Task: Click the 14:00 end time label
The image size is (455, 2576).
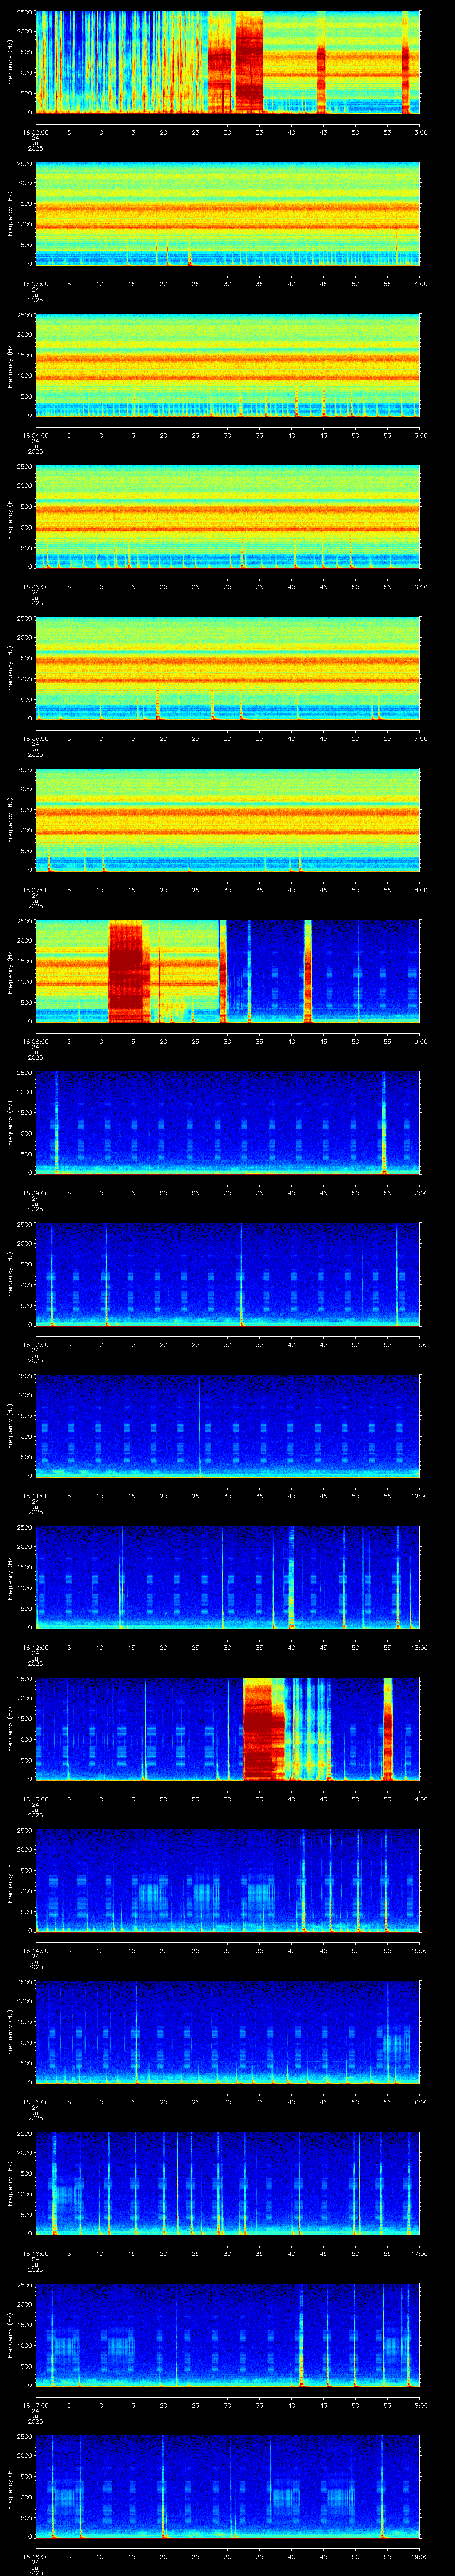Action: click(x=420, y=1799)
